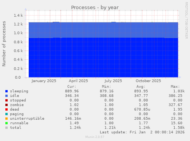Click the 1.0 k y-axis label
This screenshot has height=141, width=190.
point(18,33)
